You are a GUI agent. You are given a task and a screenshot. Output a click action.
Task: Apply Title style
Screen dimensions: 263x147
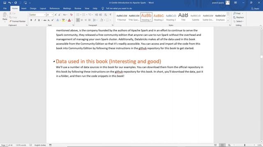(x=183, y=17)
